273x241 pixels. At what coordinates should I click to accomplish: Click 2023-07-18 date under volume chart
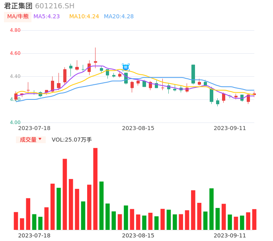(x=34, y=235)
